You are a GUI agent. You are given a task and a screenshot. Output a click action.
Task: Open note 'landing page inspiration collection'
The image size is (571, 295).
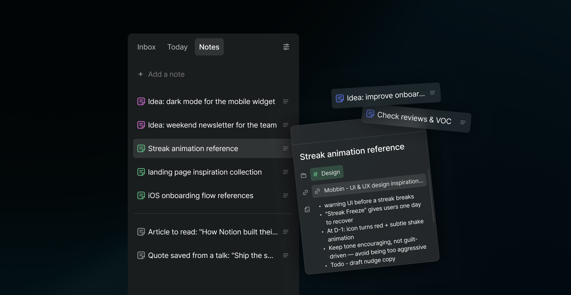205,172
